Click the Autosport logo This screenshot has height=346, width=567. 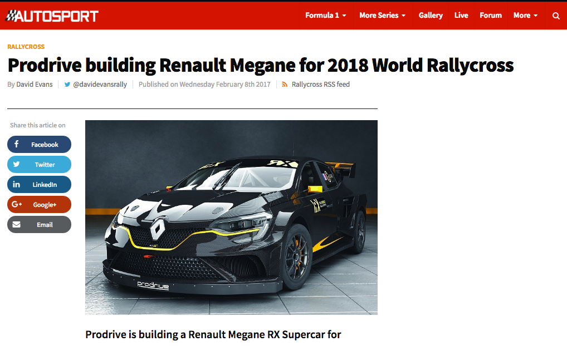click(52, 16)
